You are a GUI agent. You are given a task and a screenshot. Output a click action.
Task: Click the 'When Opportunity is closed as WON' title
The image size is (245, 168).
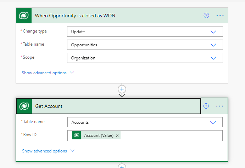(75, 16)
